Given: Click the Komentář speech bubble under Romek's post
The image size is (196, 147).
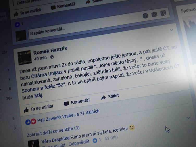Looking at the screenshot, I should coord(66,104).
